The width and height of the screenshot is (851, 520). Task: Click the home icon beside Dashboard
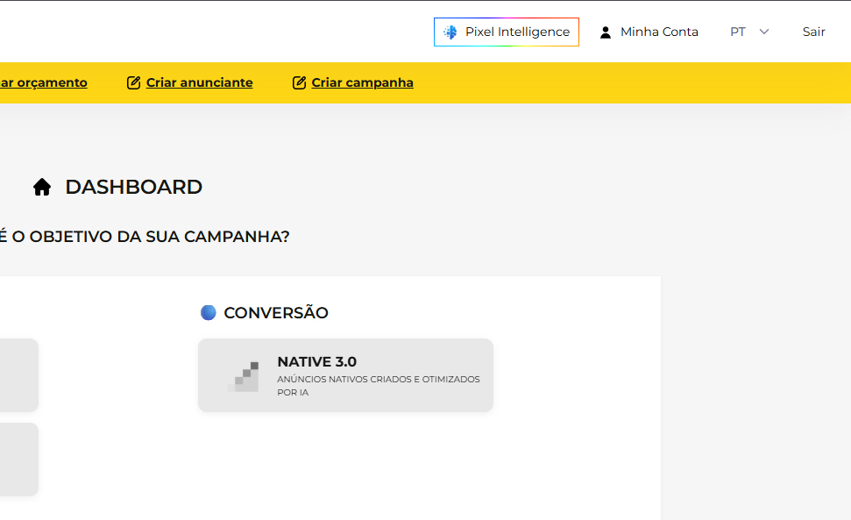(x=42, y=187)
